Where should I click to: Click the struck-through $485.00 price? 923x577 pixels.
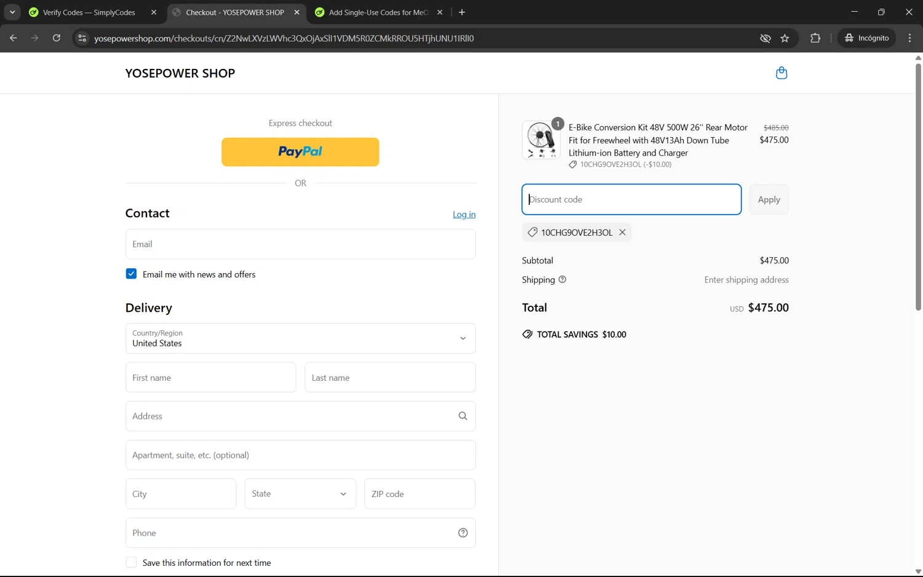776,128
